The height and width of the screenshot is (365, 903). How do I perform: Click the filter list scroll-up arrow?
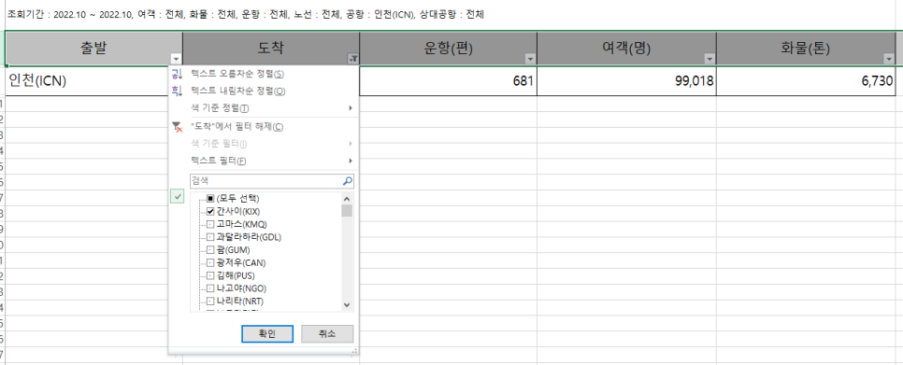point(347,199)
